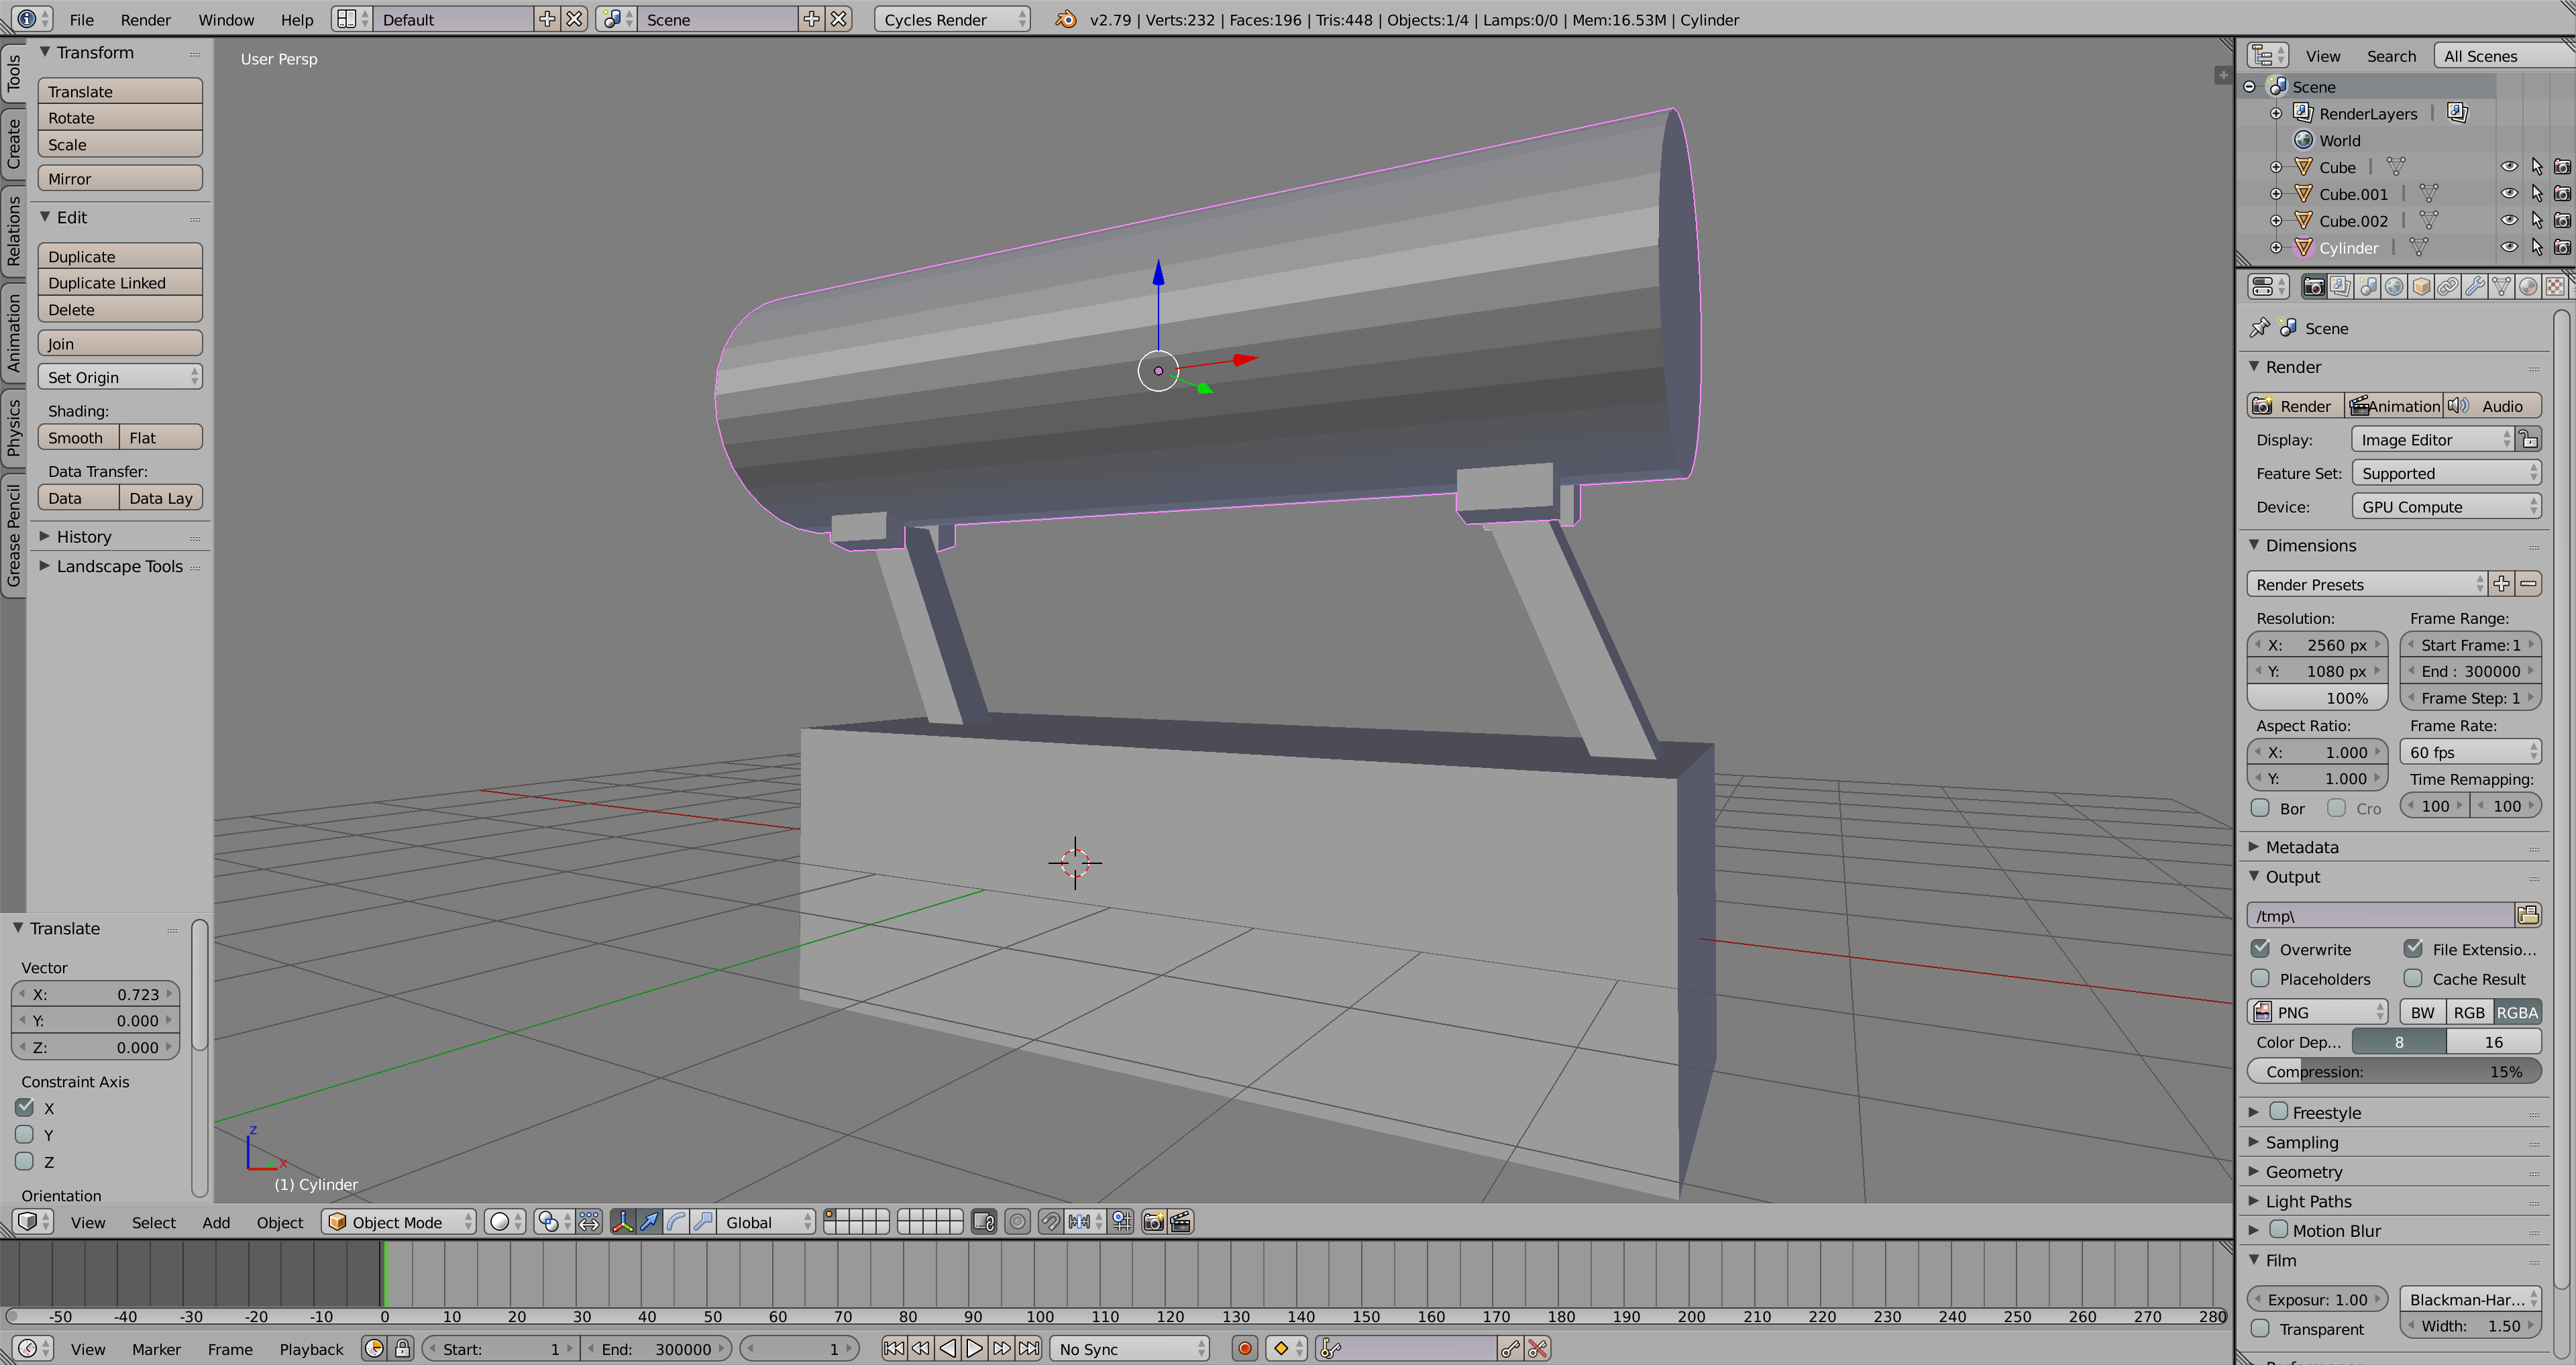Click the Smooth shading button
The height and width of the screenshot is (1365, 2576).
(x=78, y=438)
